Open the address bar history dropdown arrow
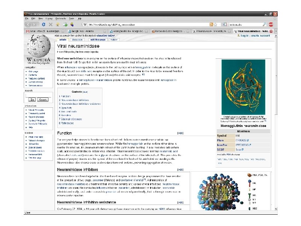The width and height of the screenshot is (301, 226). [220, 24]
